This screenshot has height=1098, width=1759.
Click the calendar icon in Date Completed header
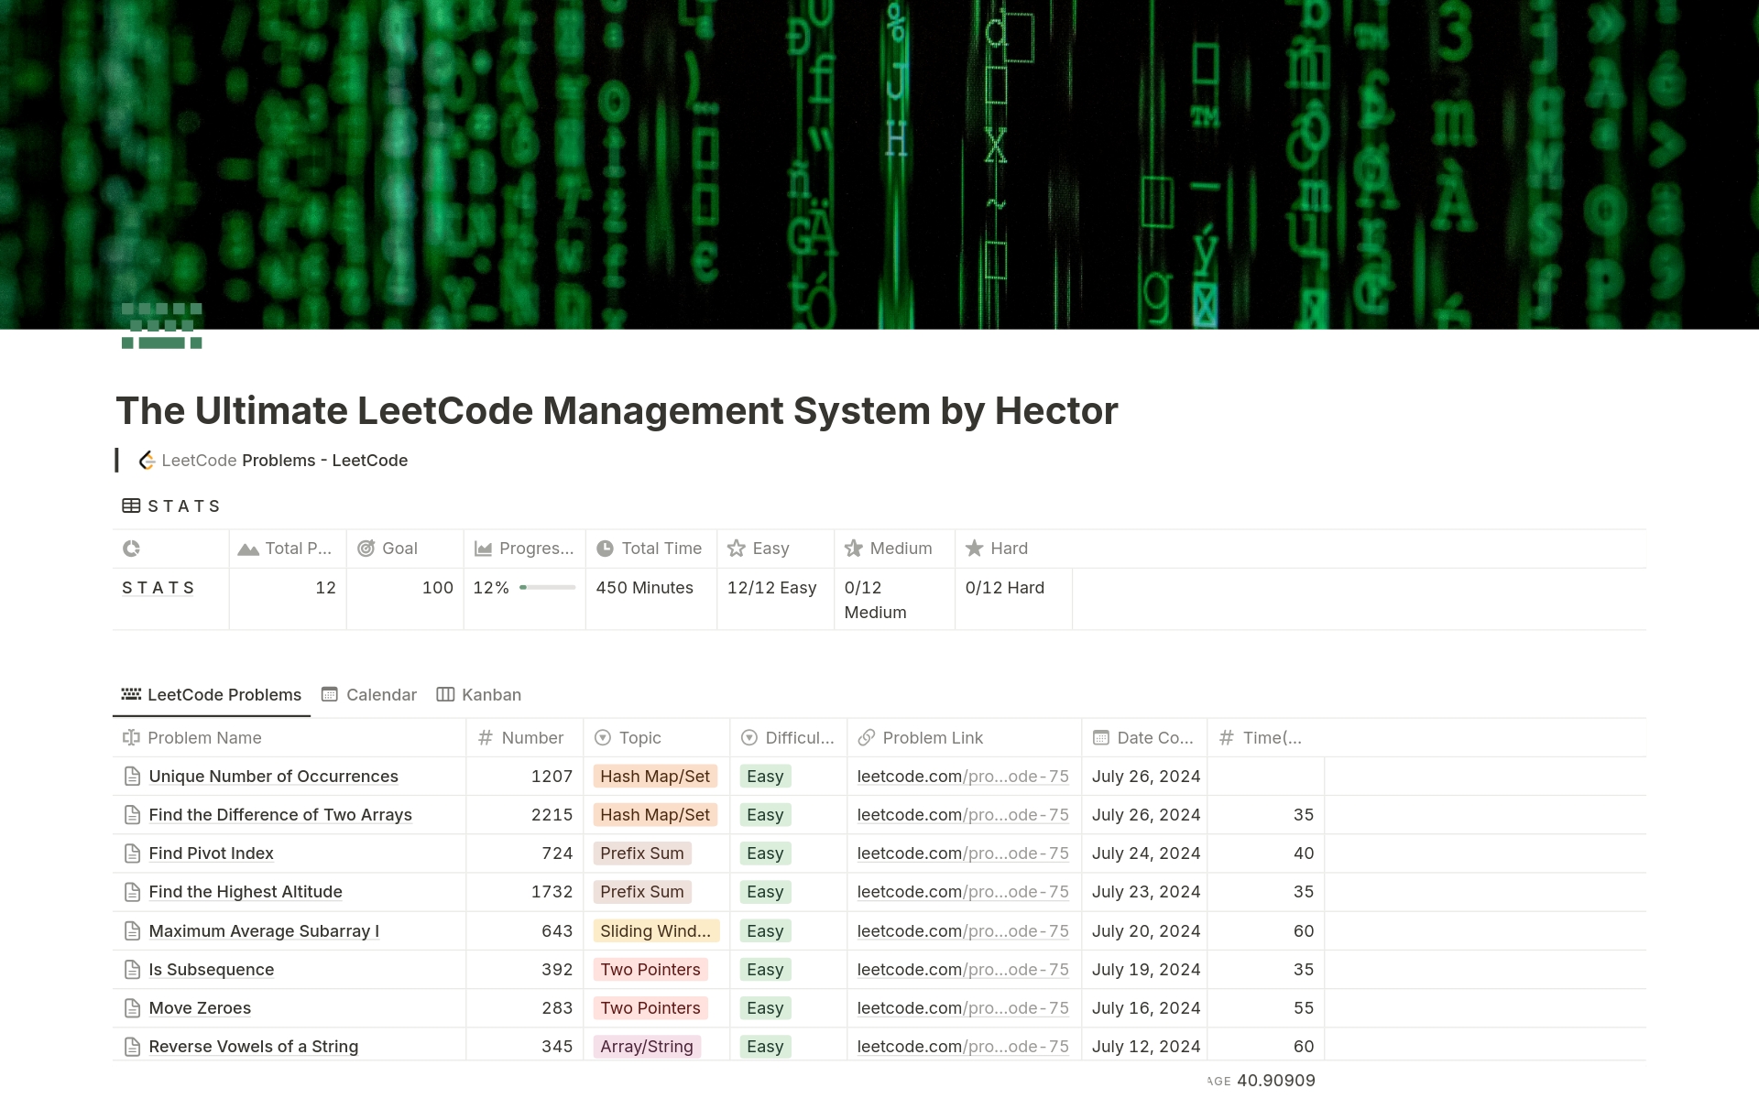tap(1100, 738)
